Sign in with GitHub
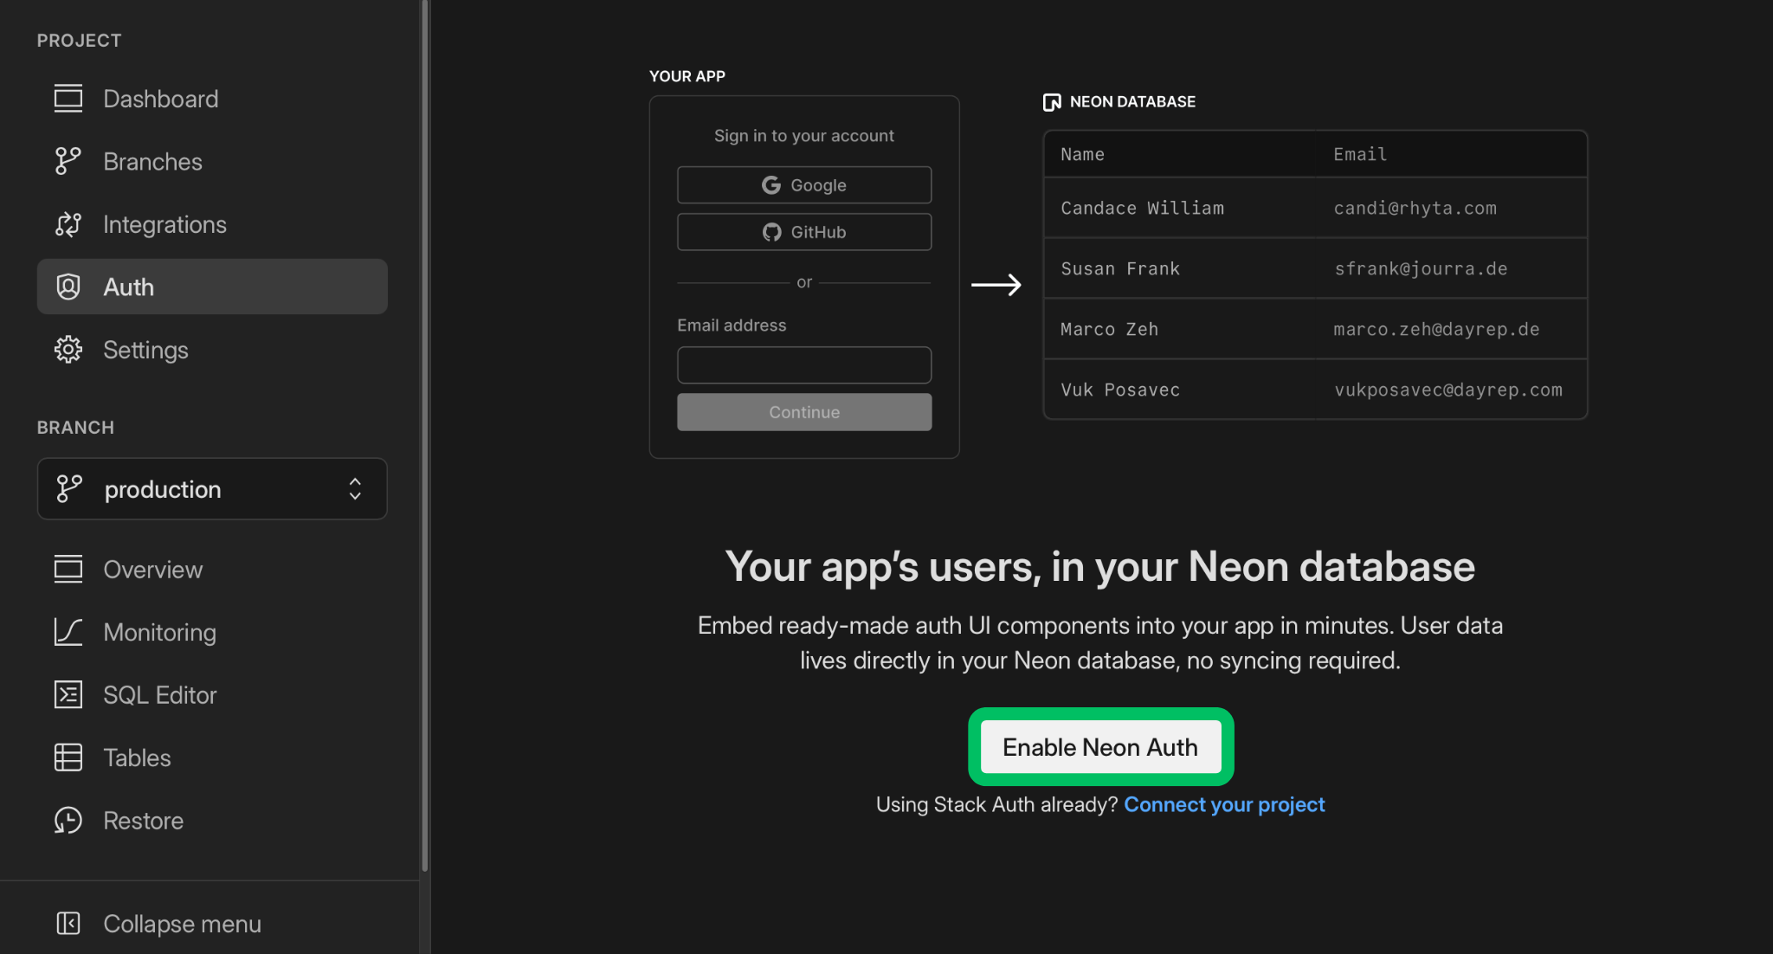The image size is (1773, 954). (x=803, y=231)
